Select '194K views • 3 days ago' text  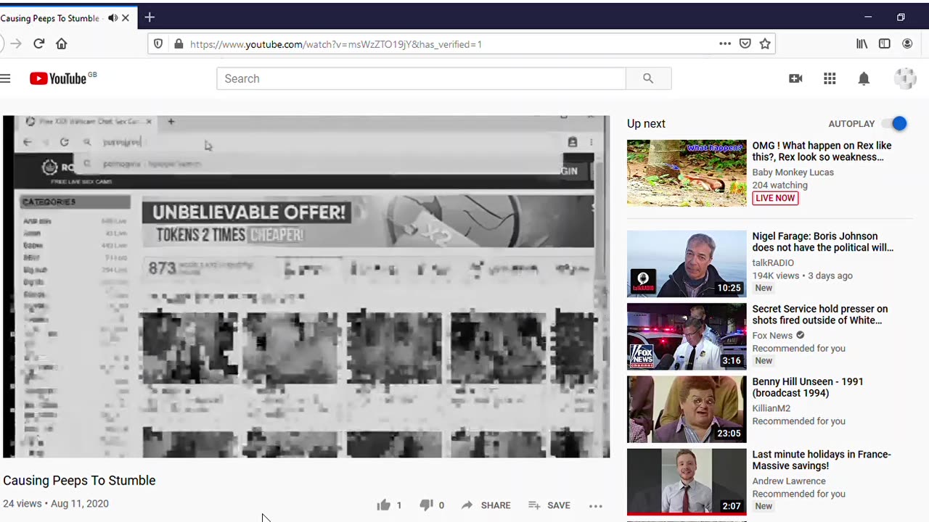click(802, 275)
